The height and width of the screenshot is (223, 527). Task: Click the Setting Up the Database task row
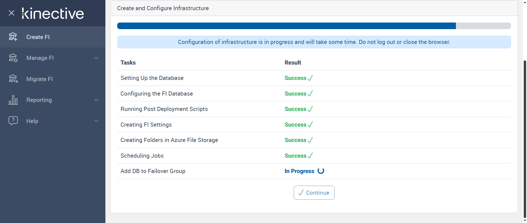152,78
